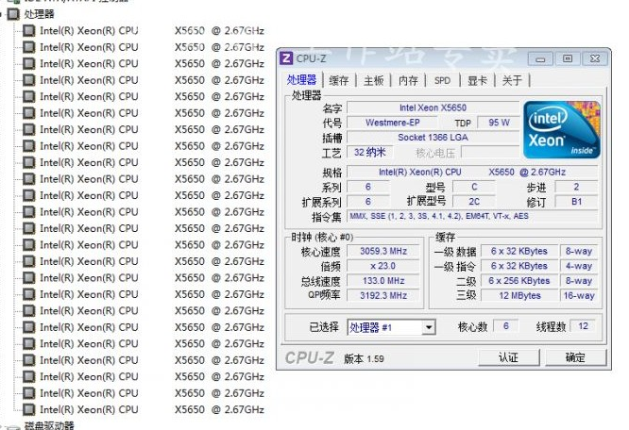Click the 核心数 value 6
Image resolution: width=629 pixels, height=430 pixels.
[506, 326]
